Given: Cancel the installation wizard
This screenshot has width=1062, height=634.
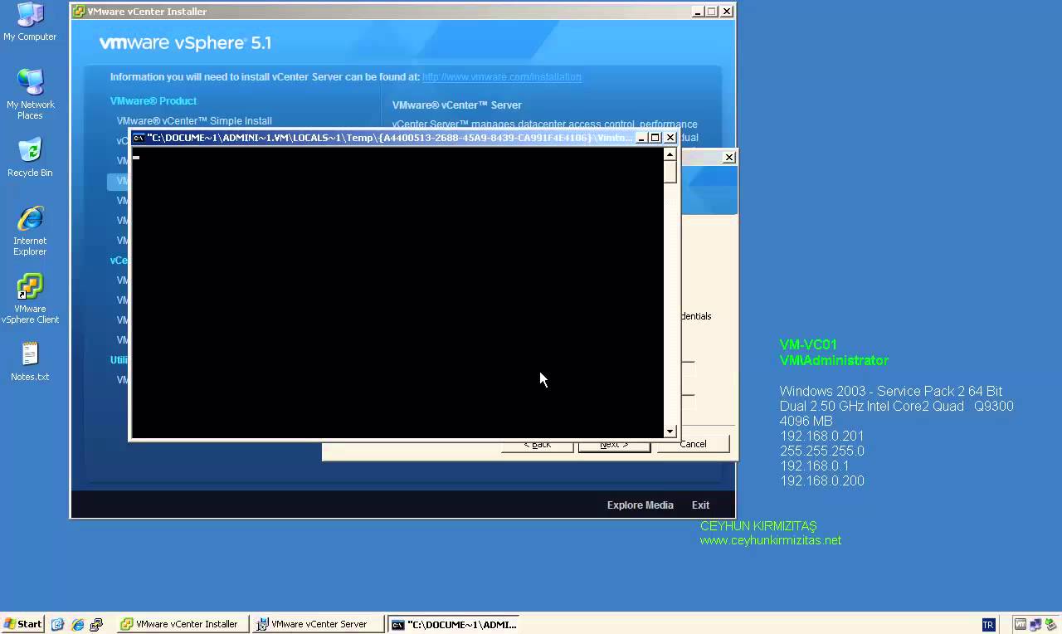Looking at the screenshot, I should (693, 444).
